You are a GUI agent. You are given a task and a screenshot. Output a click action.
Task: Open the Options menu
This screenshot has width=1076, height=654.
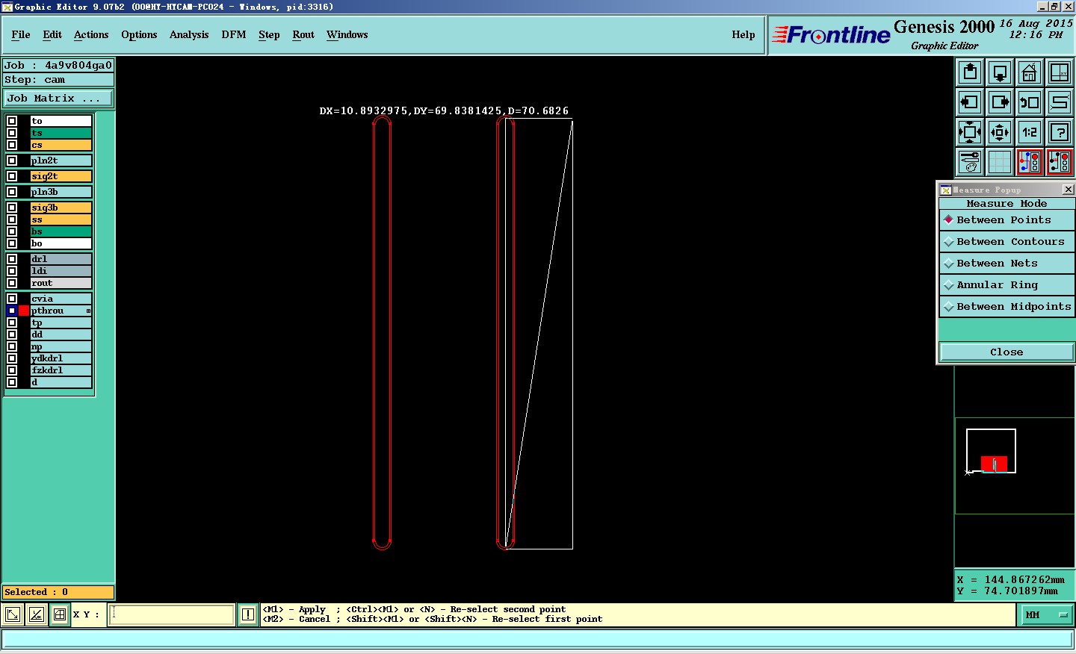coord(139,35)
